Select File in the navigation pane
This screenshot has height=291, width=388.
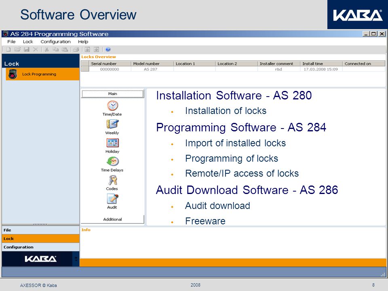40,230
